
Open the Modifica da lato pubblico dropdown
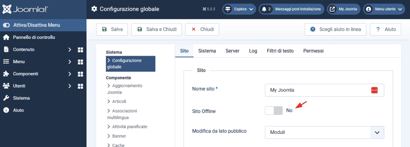[324, 132]
